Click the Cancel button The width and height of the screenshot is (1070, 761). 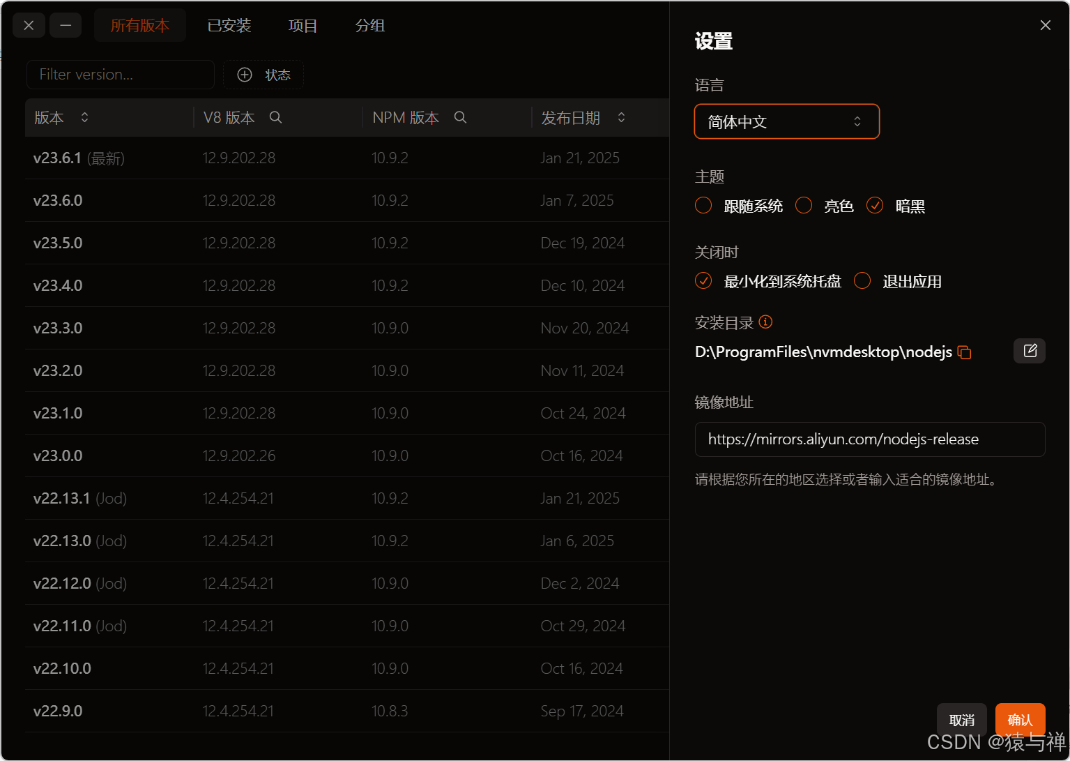[x=962, y=720]
